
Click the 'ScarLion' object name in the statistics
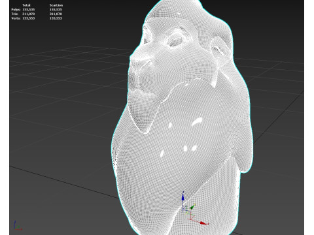pyautogui.click(x=56, y=5)
